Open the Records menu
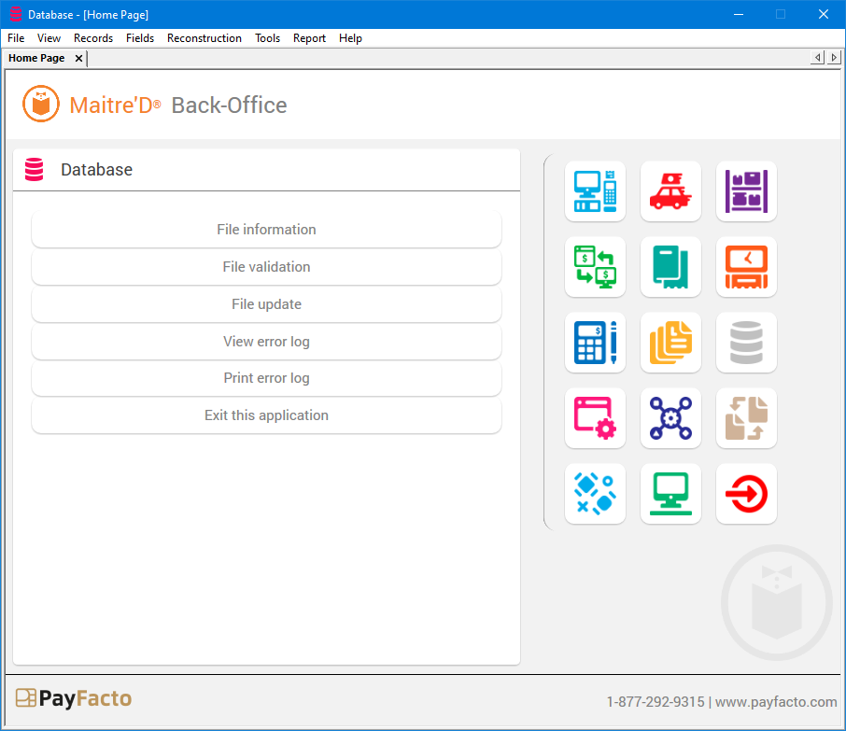The height and width of the screenshot is (731, 846). click(93, 38)
